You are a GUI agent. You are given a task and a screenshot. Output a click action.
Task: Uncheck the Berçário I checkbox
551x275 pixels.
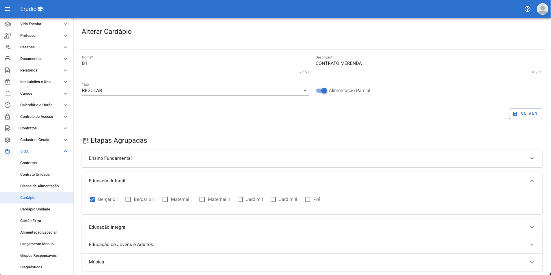(x=92, y=199)
